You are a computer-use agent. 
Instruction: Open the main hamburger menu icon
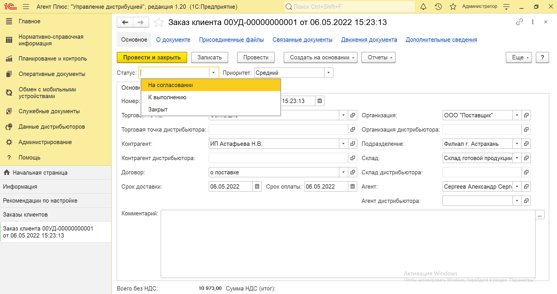coord(26,7)
